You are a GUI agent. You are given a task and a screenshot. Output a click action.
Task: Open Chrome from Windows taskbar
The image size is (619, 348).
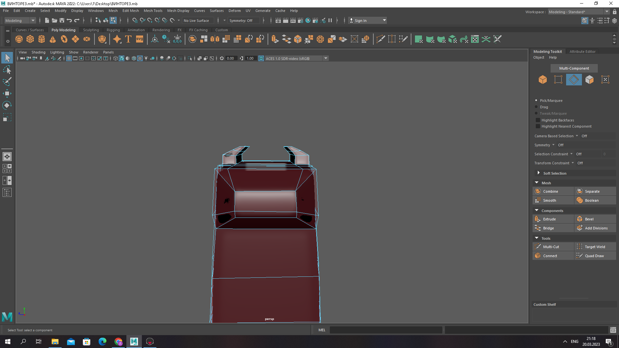tap(118, 342)
